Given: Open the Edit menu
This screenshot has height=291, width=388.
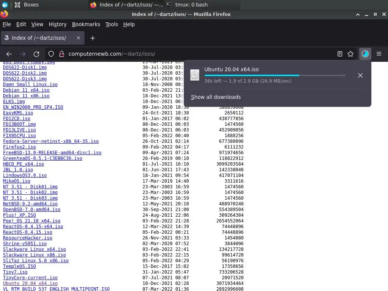Looking at the screenshot, I should [21, 24].
